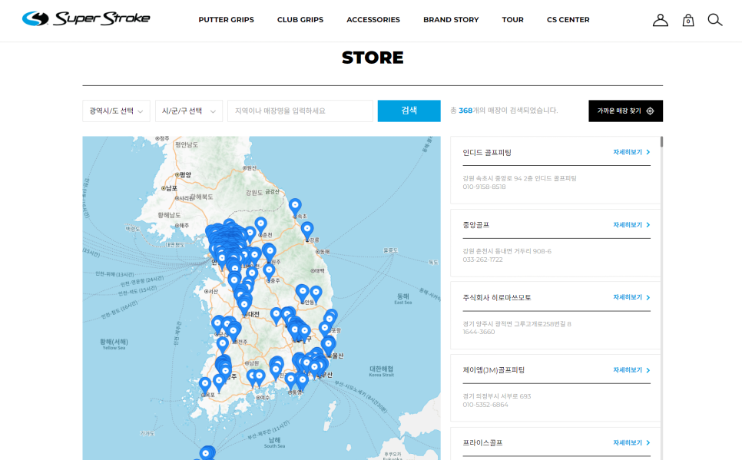Viewport: 742px width, 460px height.
Task: Open the 광역시/도 선택 dropdown
Action: click(116, 111)
